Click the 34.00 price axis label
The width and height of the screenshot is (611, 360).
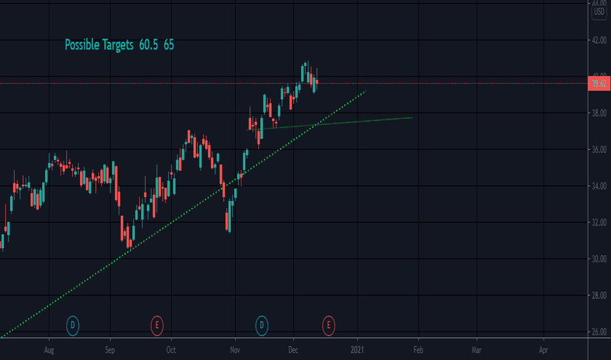pyautogui.click(x=599, y=186)
